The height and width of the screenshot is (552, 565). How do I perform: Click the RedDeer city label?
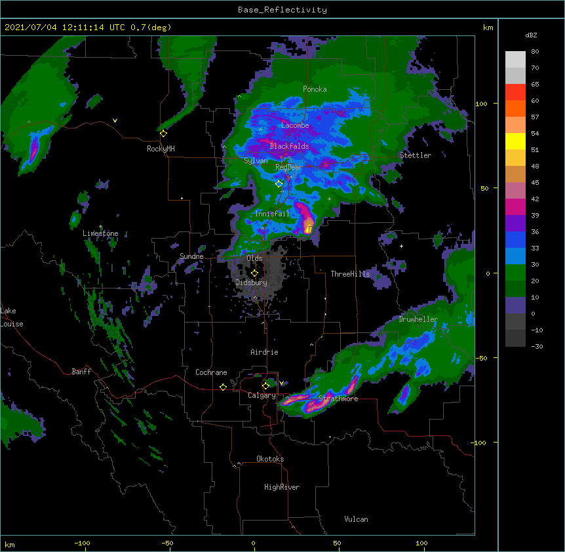(288, 167)
